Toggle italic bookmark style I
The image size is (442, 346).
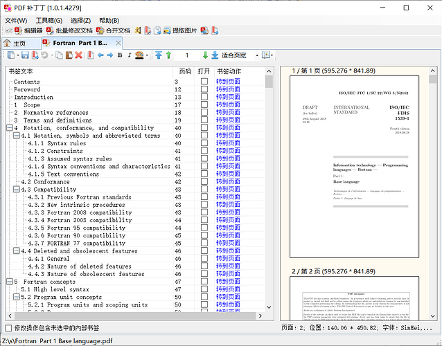point(130,55)
